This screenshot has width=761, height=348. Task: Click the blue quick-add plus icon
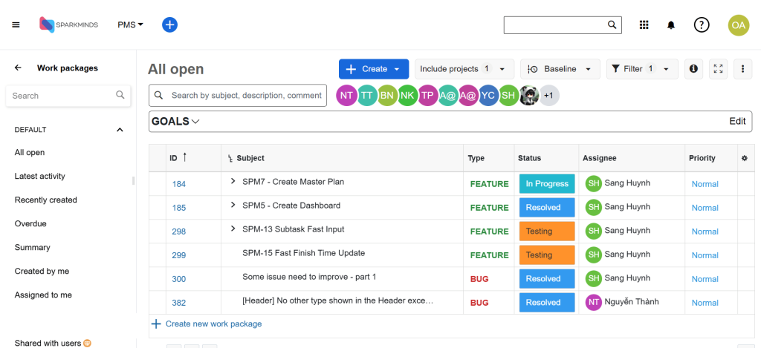pos(169,24)
